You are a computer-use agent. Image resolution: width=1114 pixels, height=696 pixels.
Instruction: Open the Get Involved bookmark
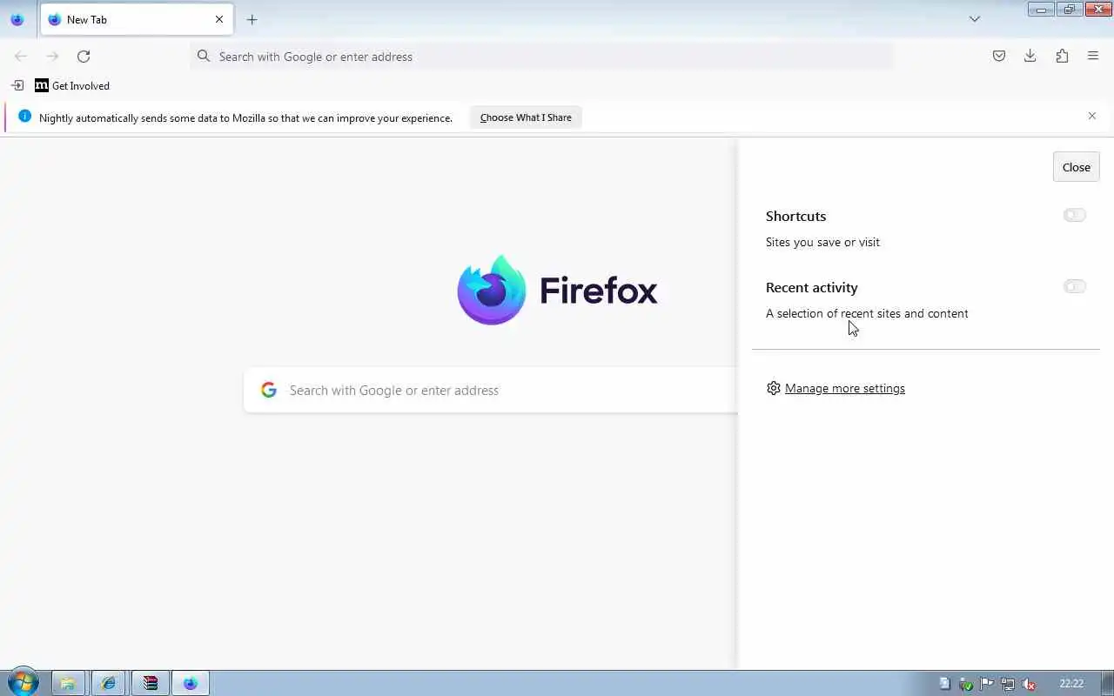[x=72, y=85]
